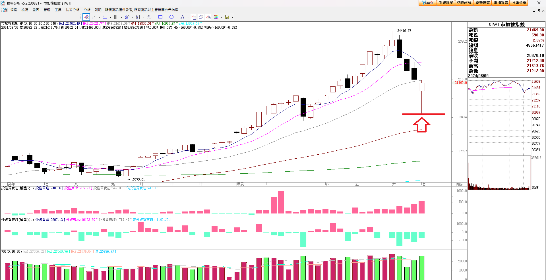The height and width of the screenshot is (280, 546).
Task: Click the orange 技術分析 button
Action: [x=519, y=3]
